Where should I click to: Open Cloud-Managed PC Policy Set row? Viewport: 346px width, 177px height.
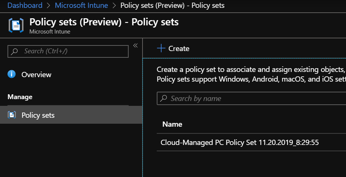tap(239, 142)
